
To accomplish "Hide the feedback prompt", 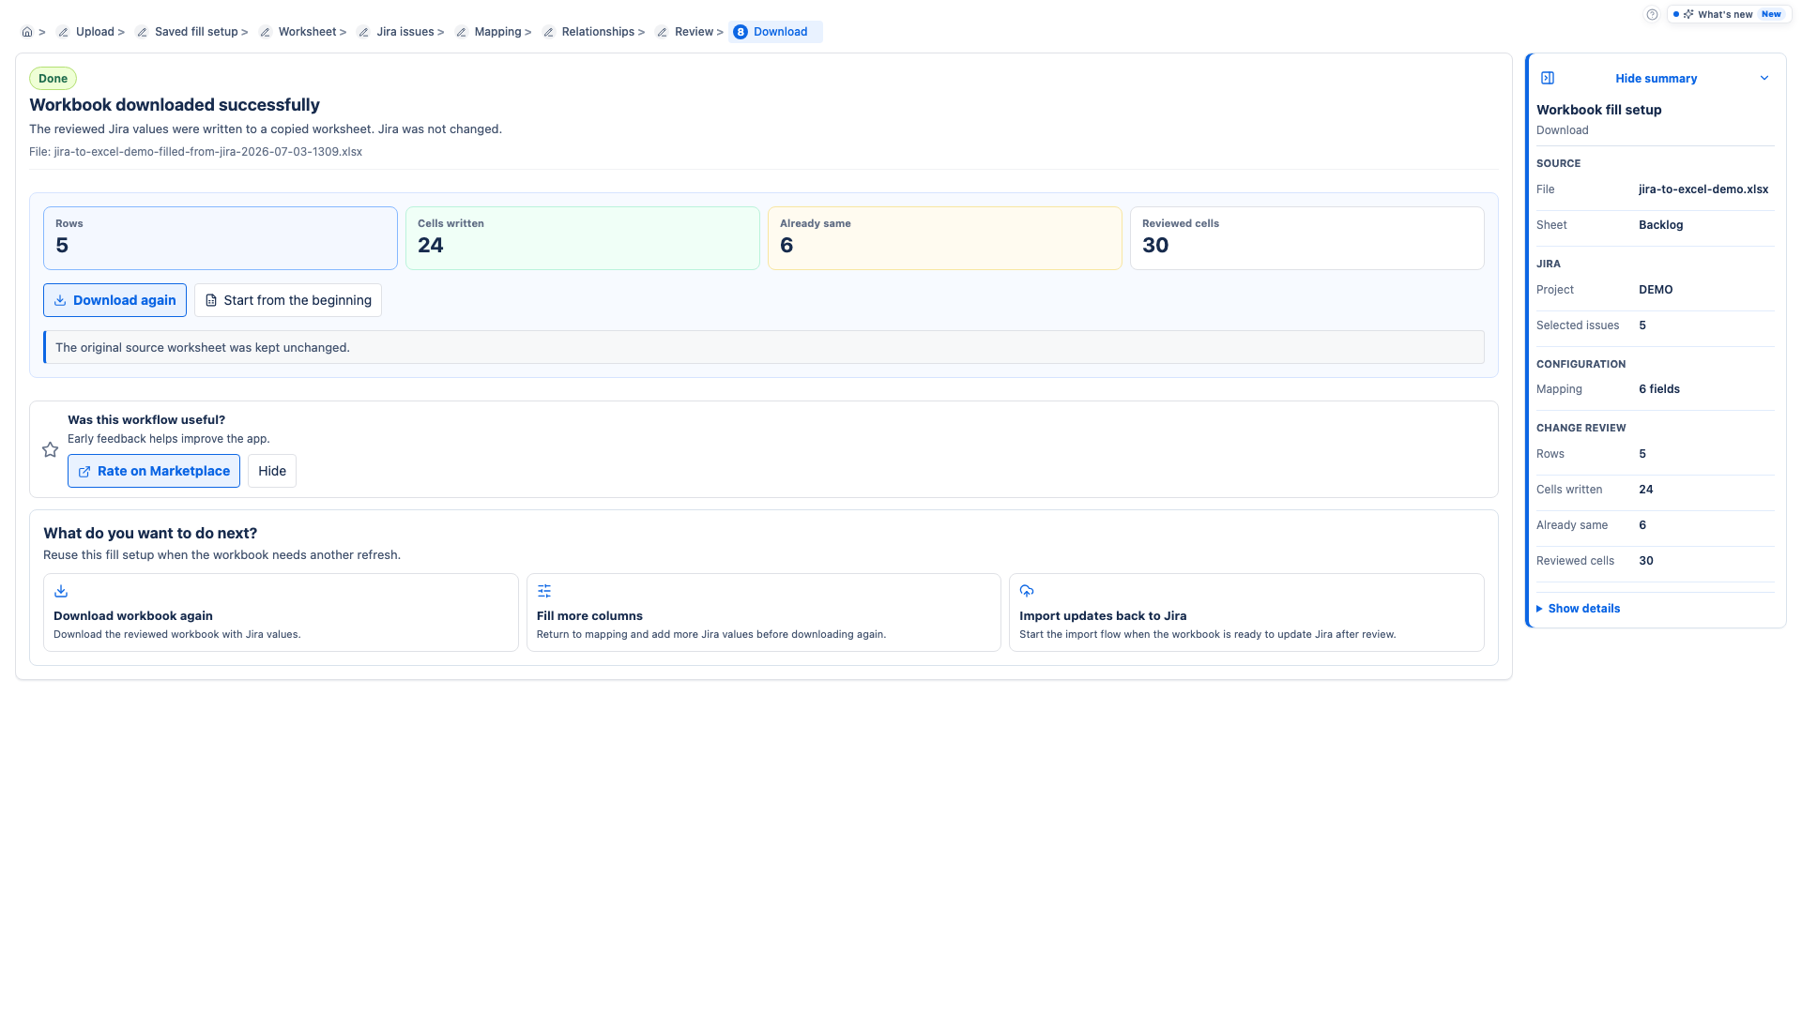I will [272, 471].
